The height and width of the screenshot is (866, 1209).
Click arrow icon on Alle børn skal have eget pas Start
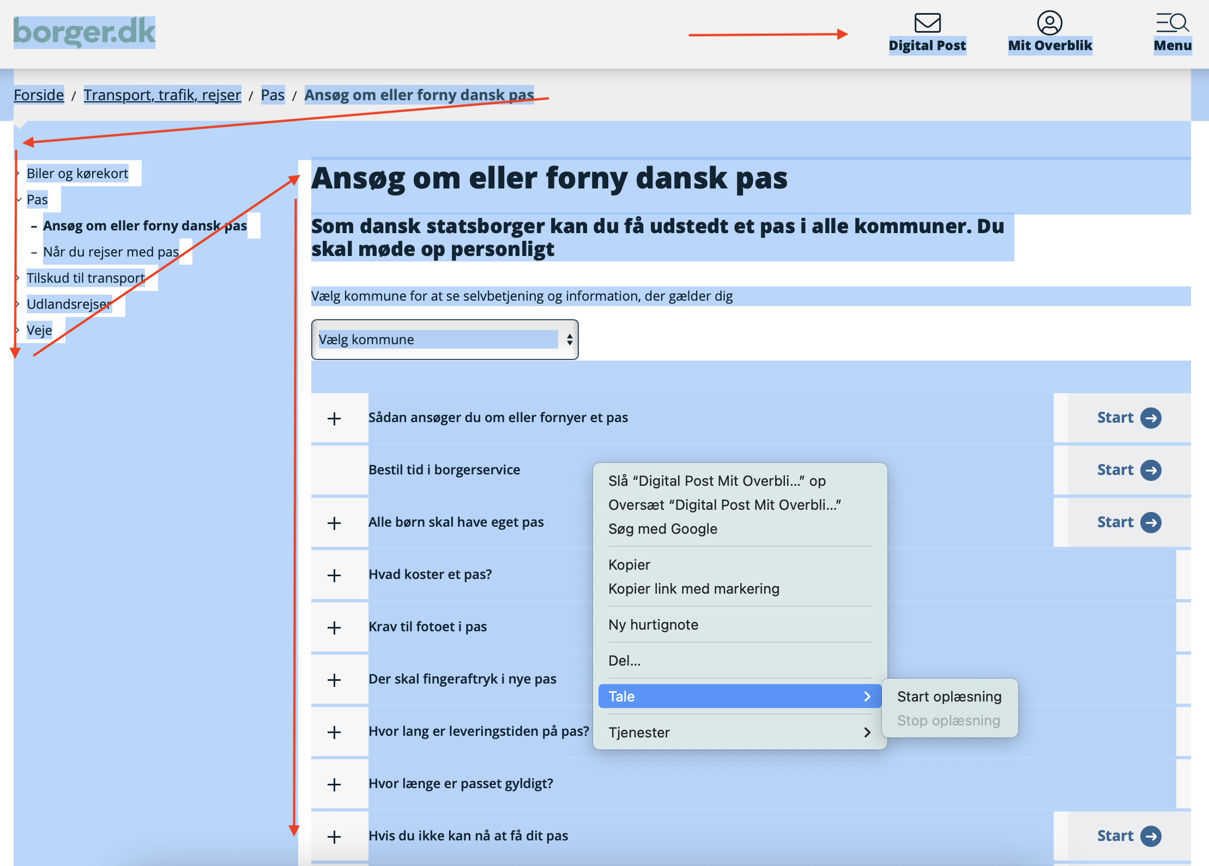[x=1151, y=522]
